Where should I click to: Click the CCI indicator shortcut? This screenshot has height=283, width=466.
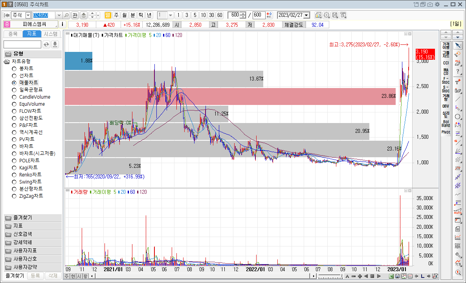point(446,63)
